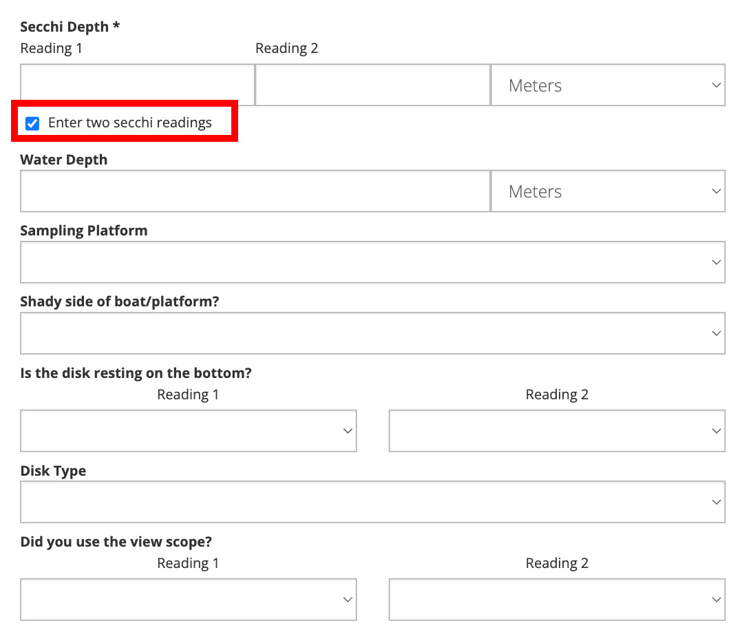Open view scope Reading 1 dropdown
Image resolution: width=742 pixels, height=632 pixels.
click(188, 600)
